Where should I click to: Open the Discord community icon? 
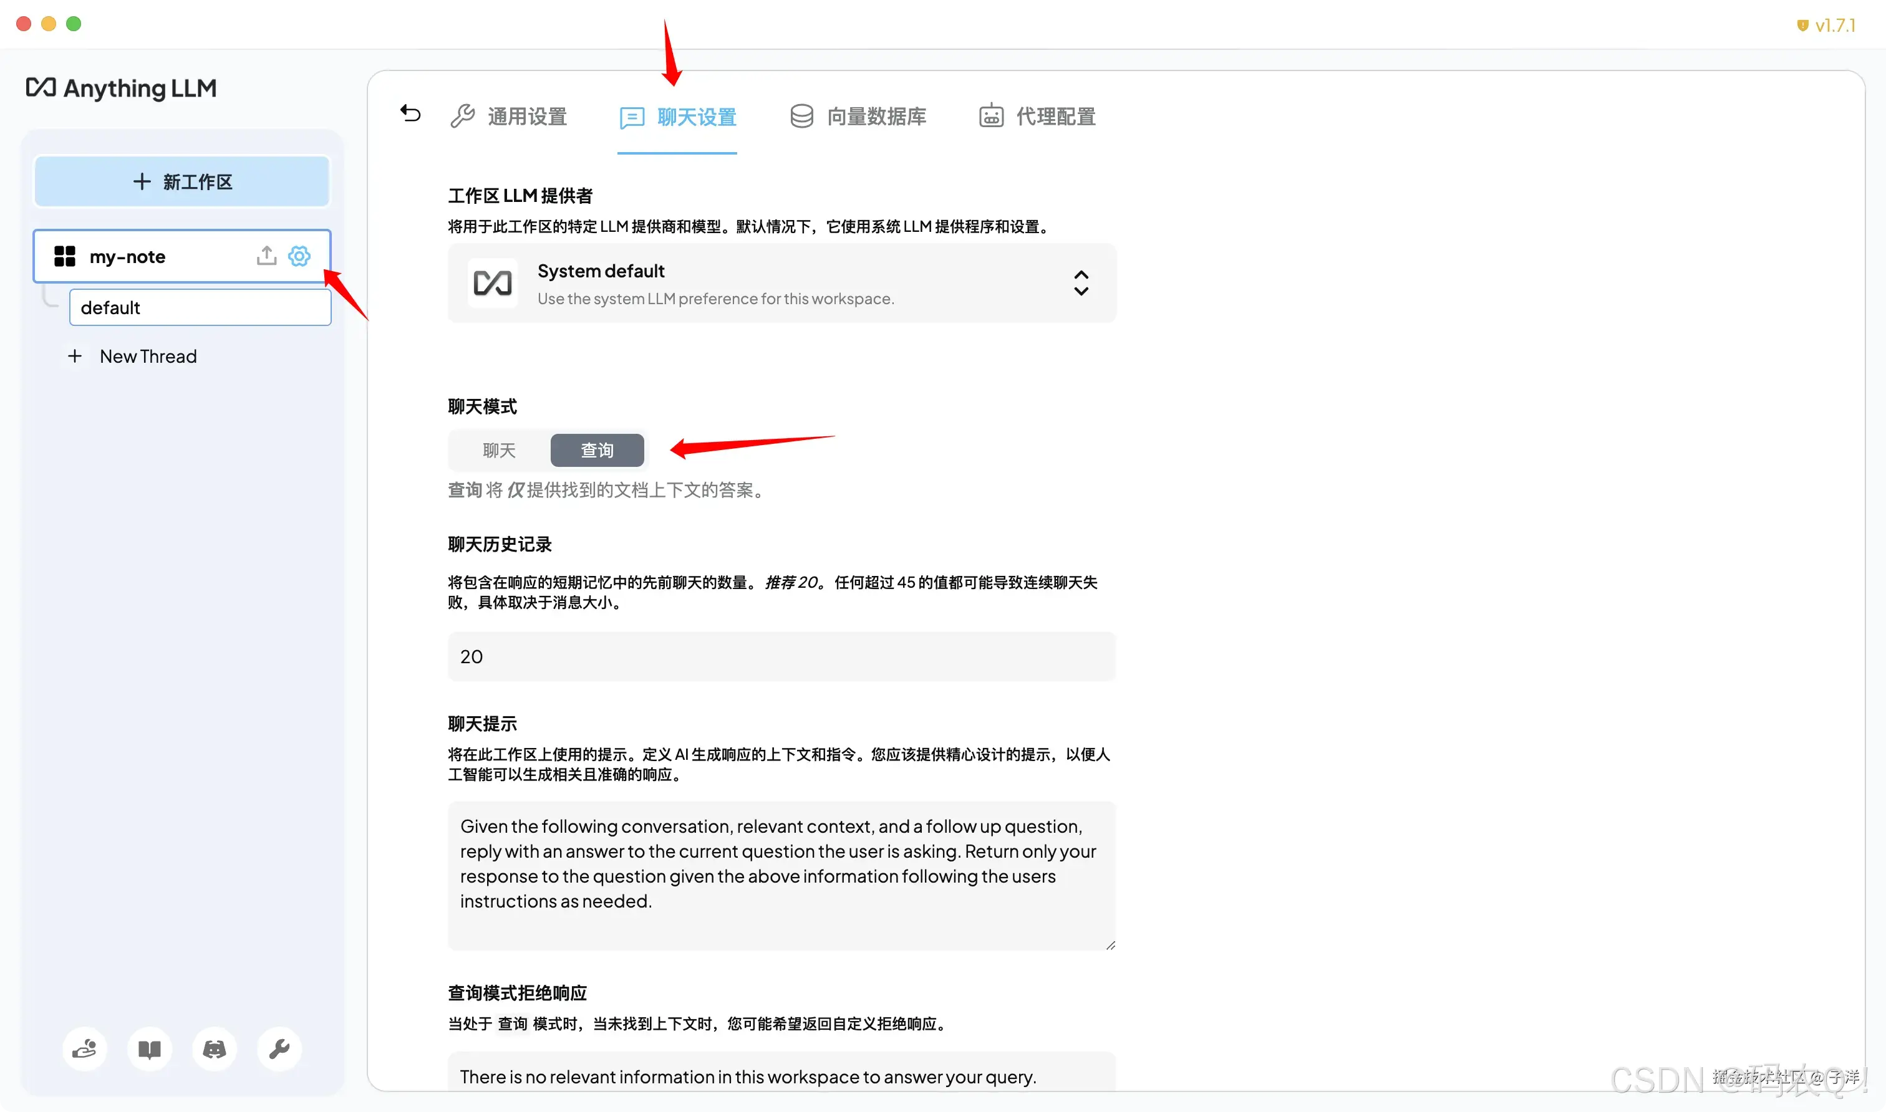pyautogui.click(x=214, y=1049)
